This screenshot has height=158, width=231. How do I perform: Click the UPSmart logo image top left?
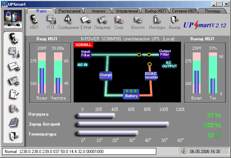(13, 19)
